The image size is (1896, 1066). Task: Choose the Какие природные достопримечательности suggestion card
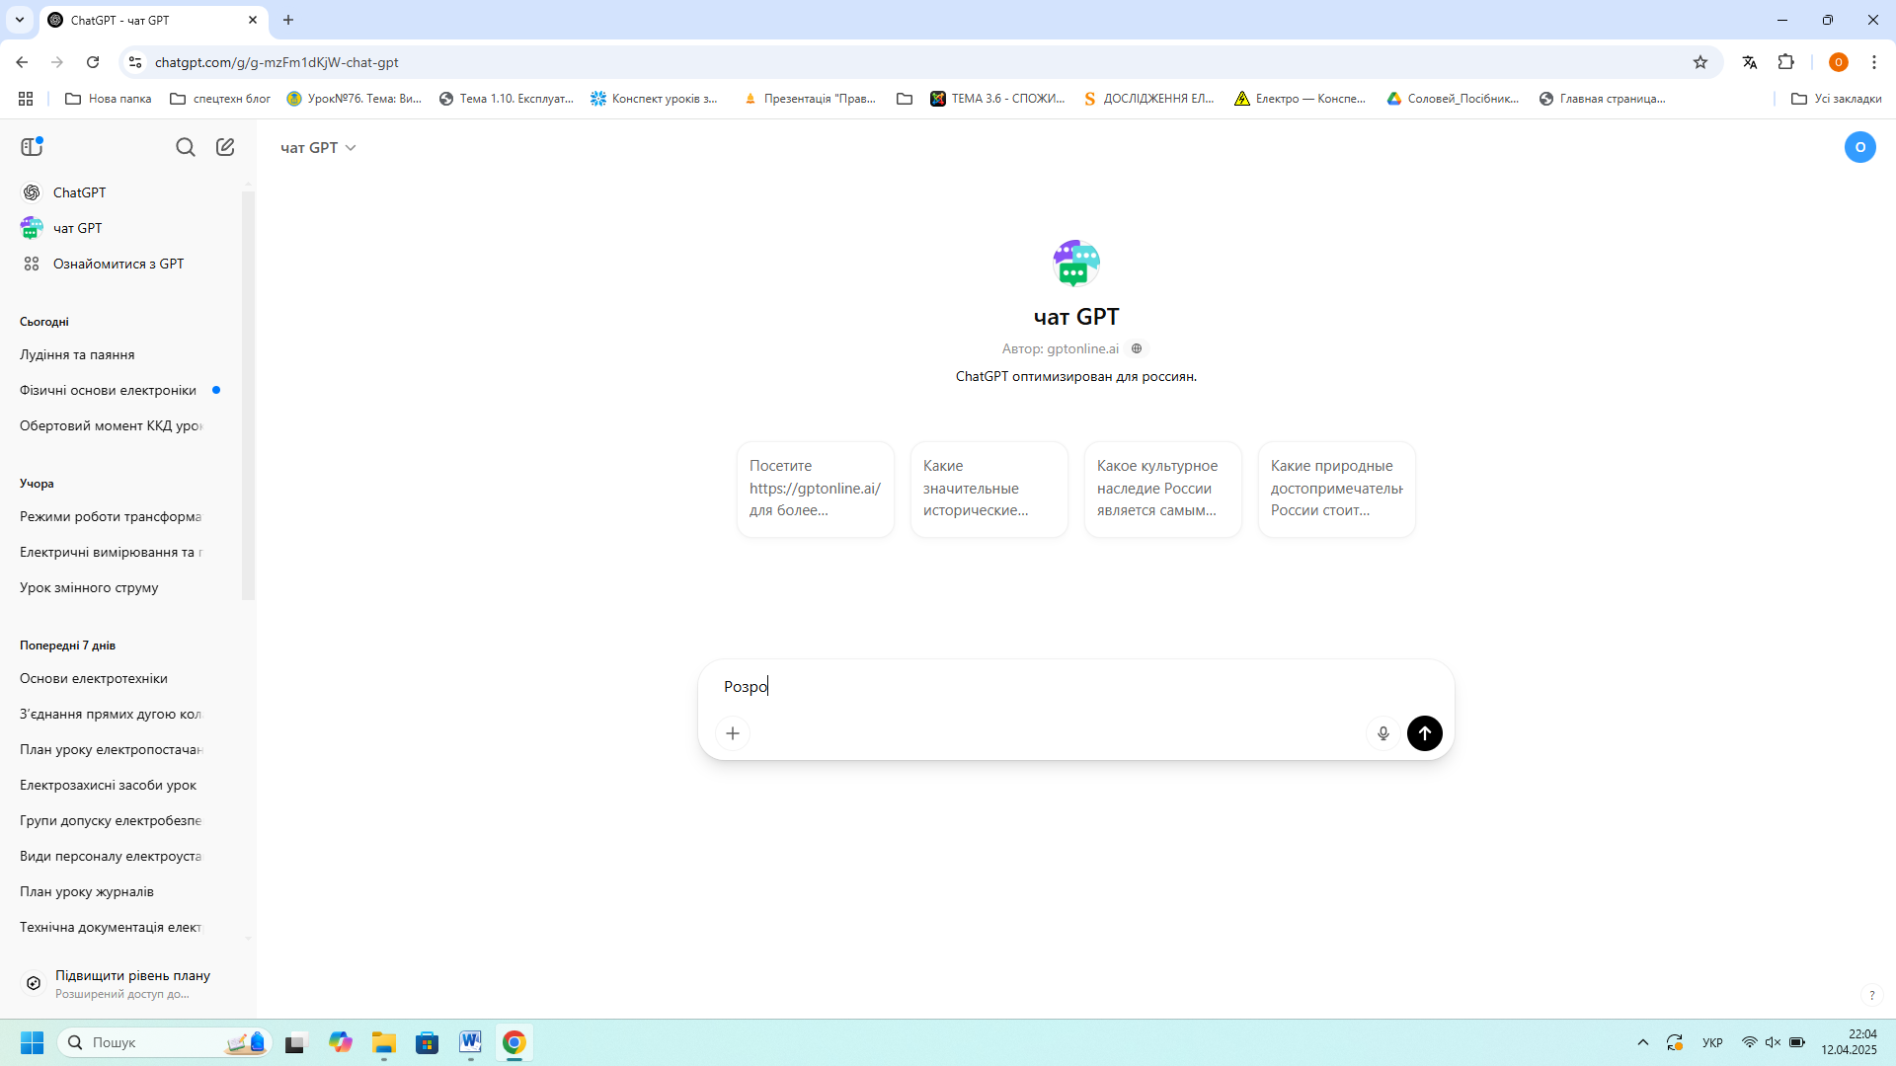[x=1337, y=489]
